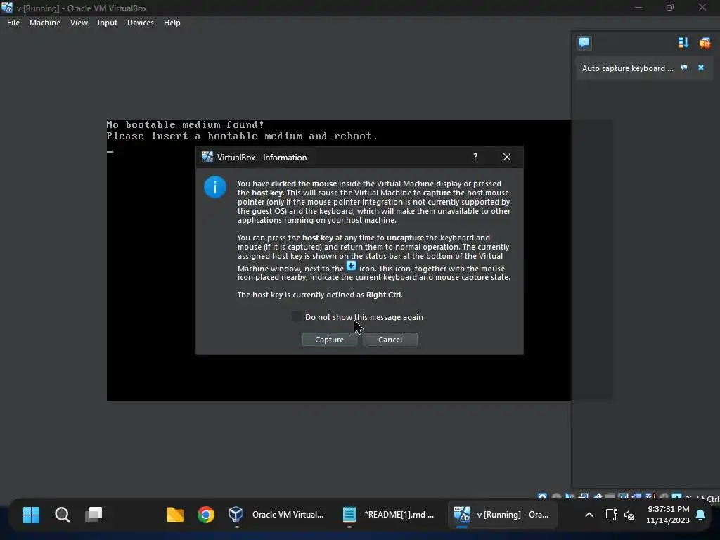
Task: Open Task View from the taskbar
Action: click(94, 515)
